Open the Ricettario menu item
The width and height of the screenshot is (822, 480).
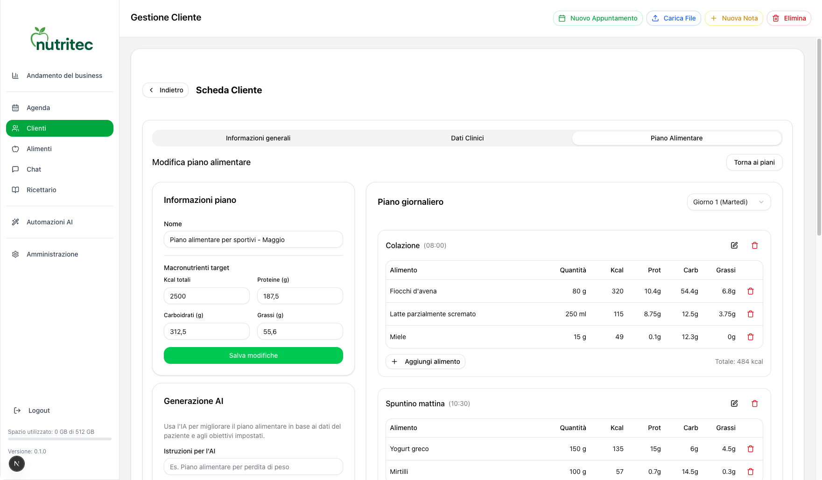(x=60, y=190)
